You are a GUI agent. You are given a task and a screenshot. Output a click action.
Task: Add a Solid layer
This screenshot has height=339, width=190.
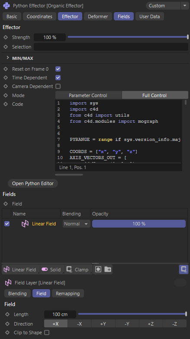point(51,270)
